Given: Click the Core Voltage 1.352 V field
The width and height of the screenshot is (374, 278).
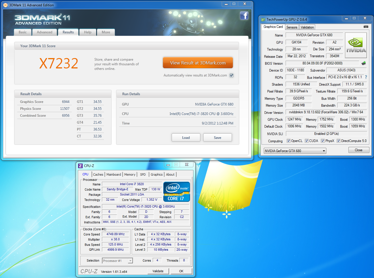Looking at the screenshot, I should (152, 200).
